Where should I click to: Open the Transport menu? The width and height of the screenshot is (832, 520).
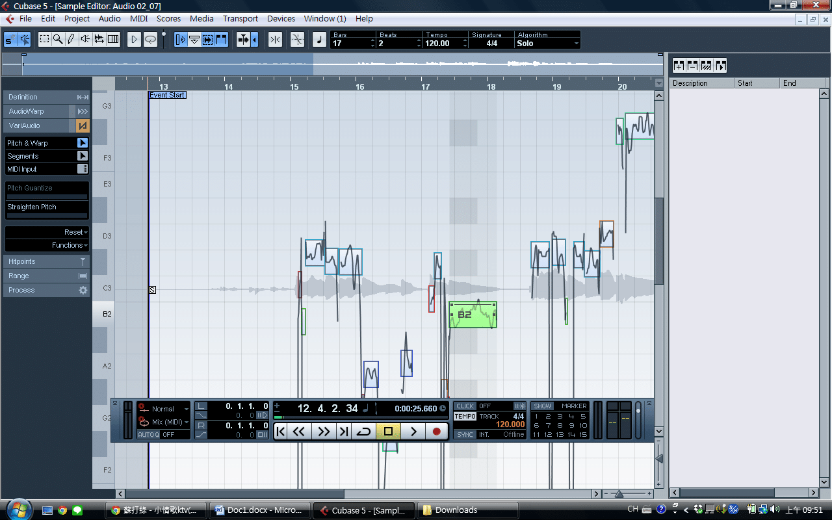(240, 19)
